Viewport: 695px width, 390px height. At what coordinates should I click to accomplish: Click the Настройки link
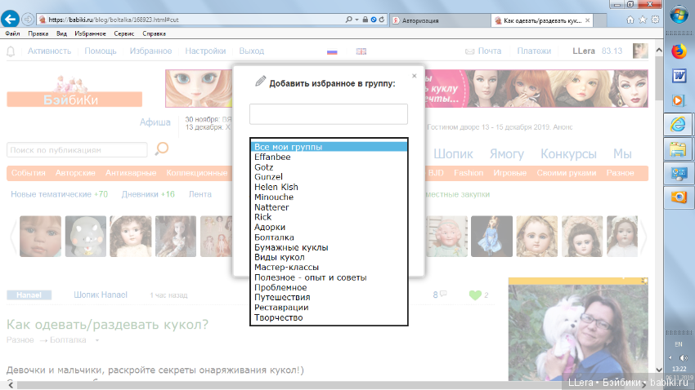pos(205,51)
